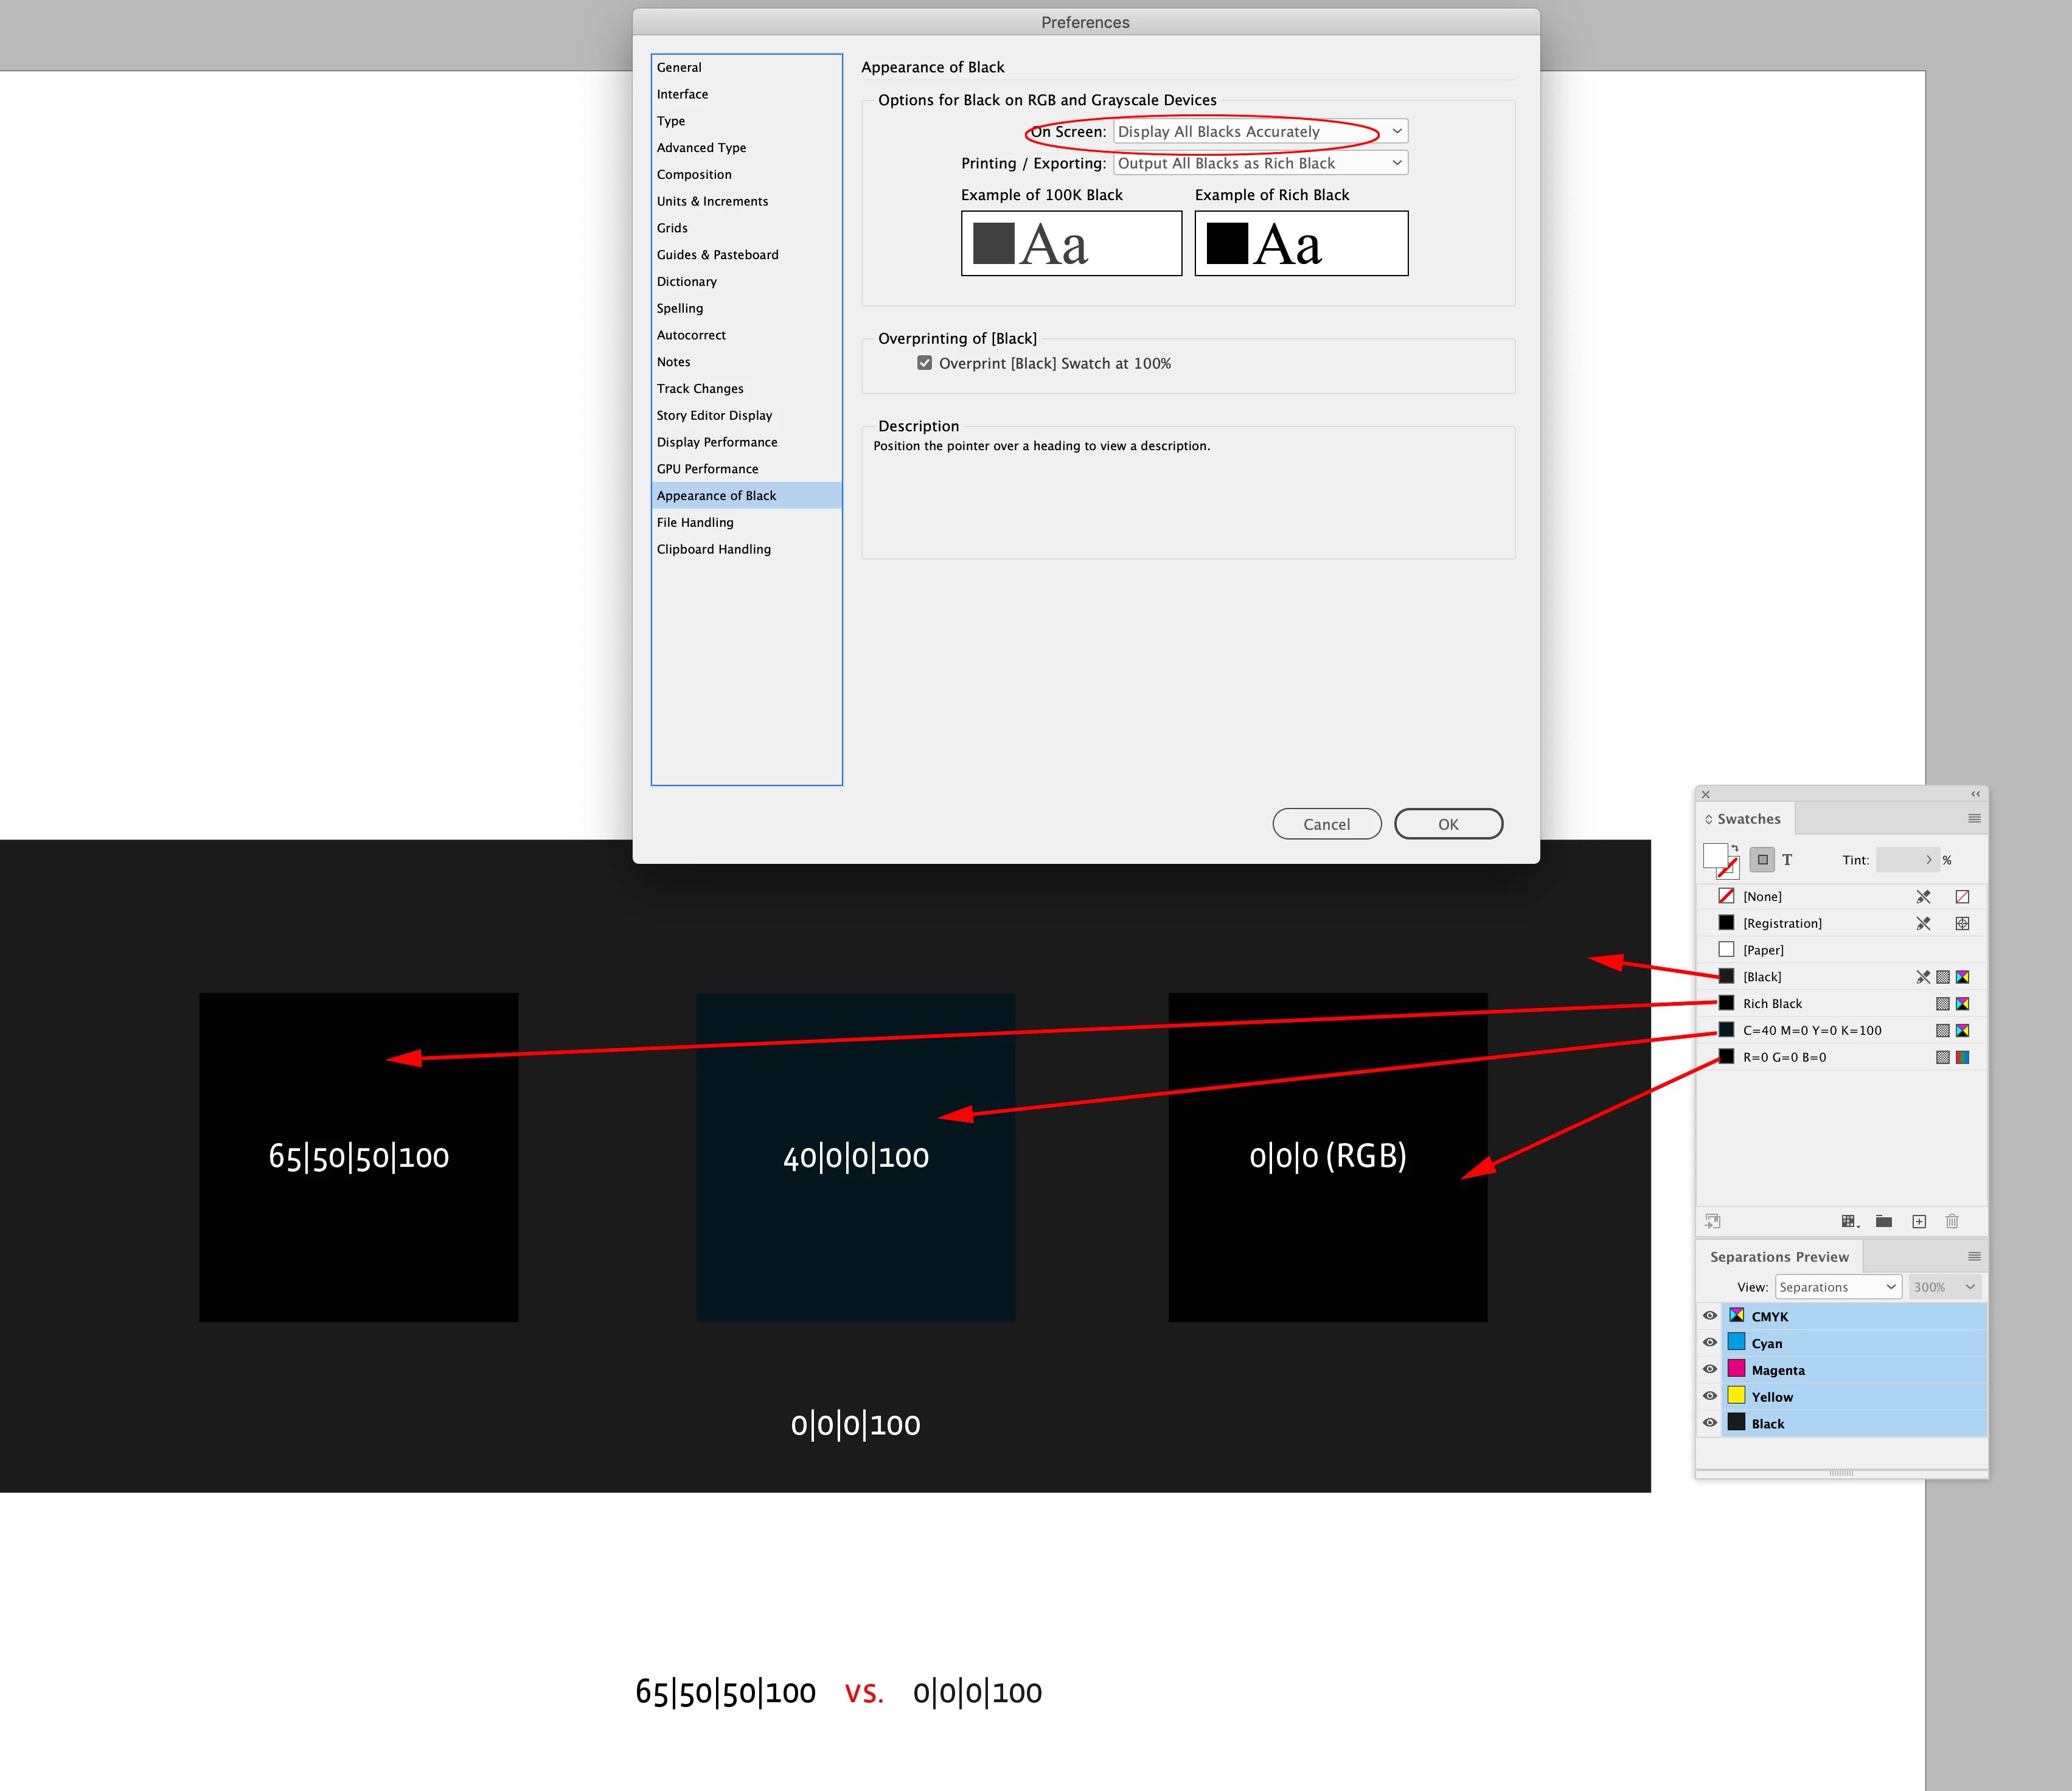Open the On Screen black display dropdown
Image resolution: width=2072 pixels, height=1791 pixels.
(1260, 131)
